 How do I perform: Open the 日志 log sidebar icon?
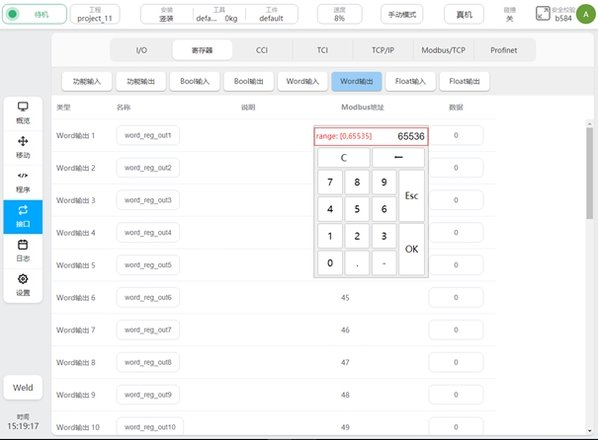(x=23, y=250)
